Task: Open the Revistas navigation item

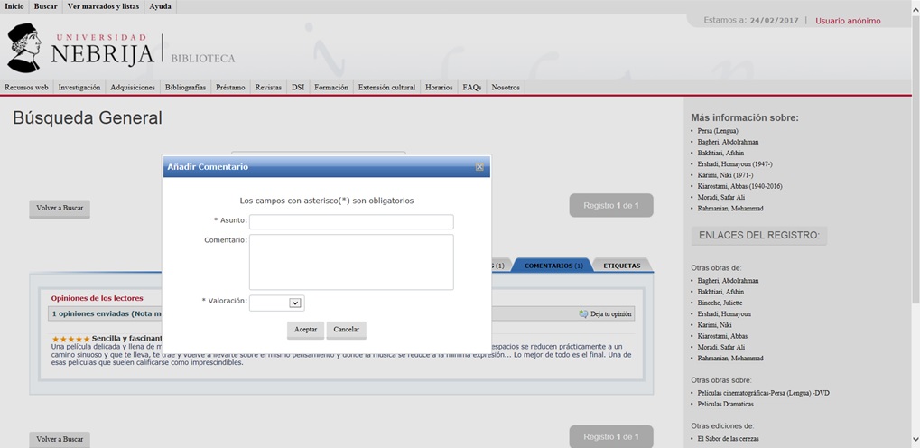Action: pyautogui.click(x=268, y=88)
